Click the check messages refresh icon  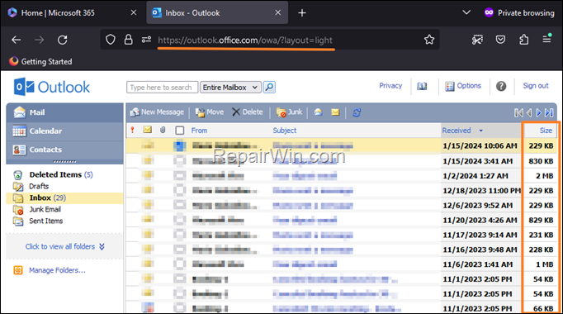[x=357, y=112]
